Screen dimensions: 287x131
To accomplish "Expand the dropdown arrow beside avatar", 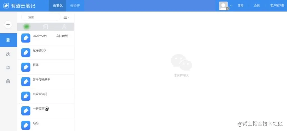I will (231, 6).
